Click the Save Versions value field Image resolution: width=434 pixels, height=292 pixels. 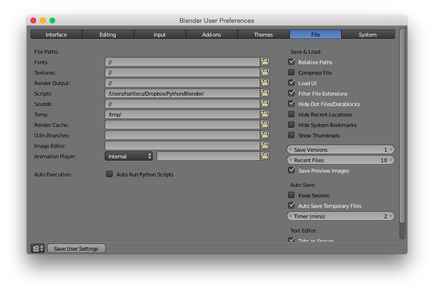pyautogui.click(x=341, y=150)
